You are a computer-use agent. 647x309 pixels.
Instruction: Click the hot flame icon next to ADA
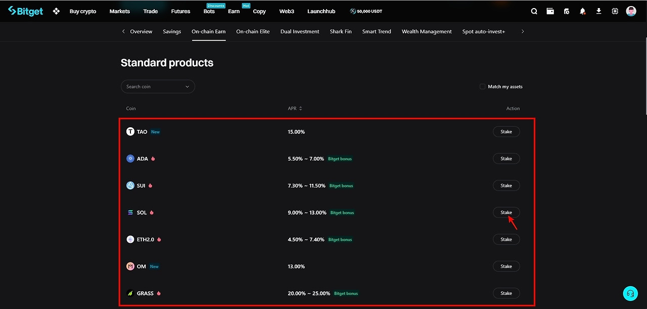pos(153,159)
